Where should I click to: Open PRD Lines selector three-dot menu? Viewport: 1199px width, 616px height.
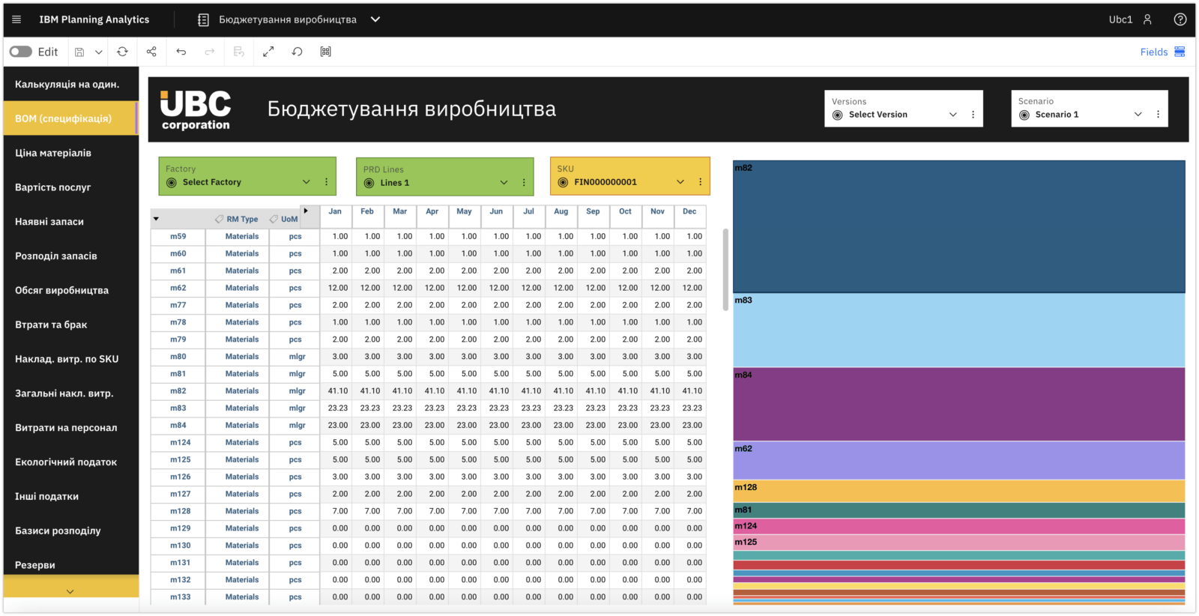[524, 183]
